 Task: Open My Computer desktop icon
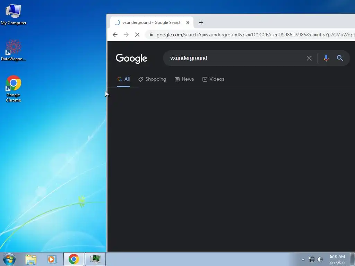click(x=14, y=14)
